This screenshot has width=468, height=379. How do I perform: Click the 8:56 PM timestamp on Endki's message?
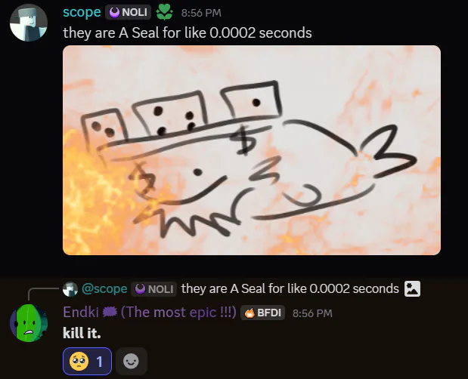pos(312,313)
